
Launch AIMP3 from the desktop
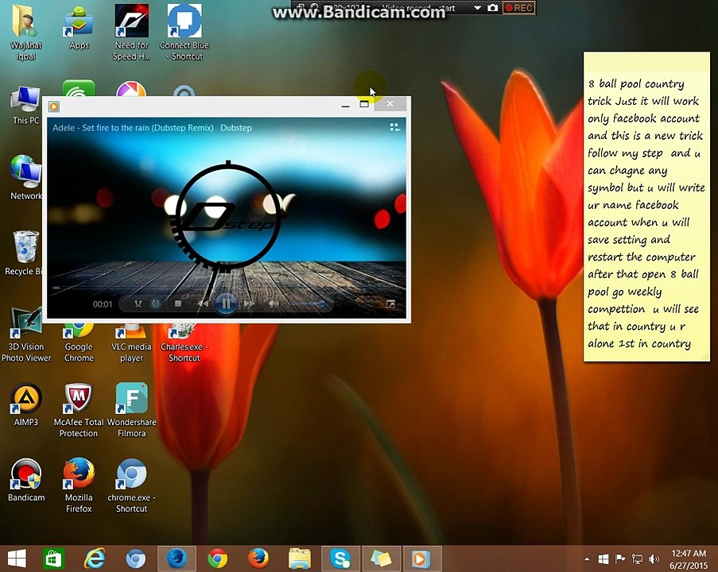[x=26, y=405]
